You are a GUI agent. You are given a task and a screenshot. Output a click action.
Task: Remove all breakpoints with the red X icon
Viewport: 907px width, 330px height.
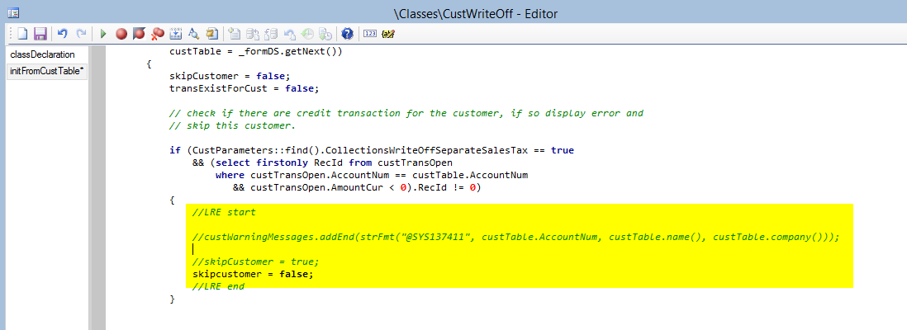click(x=157, y=34)
